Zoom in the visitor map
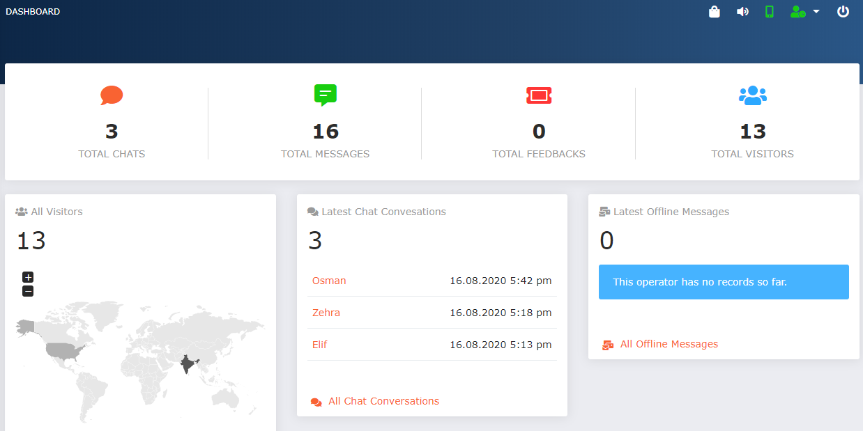The height and width of the screenshot is (431, 863). click(x=28, y=277)
